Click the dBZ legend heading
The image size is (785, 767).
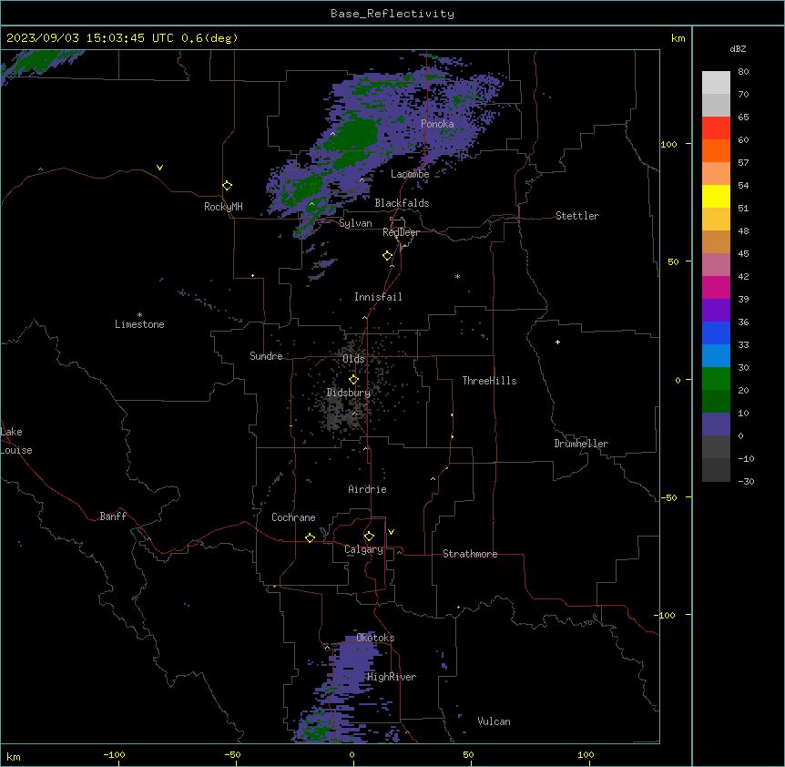738,48
